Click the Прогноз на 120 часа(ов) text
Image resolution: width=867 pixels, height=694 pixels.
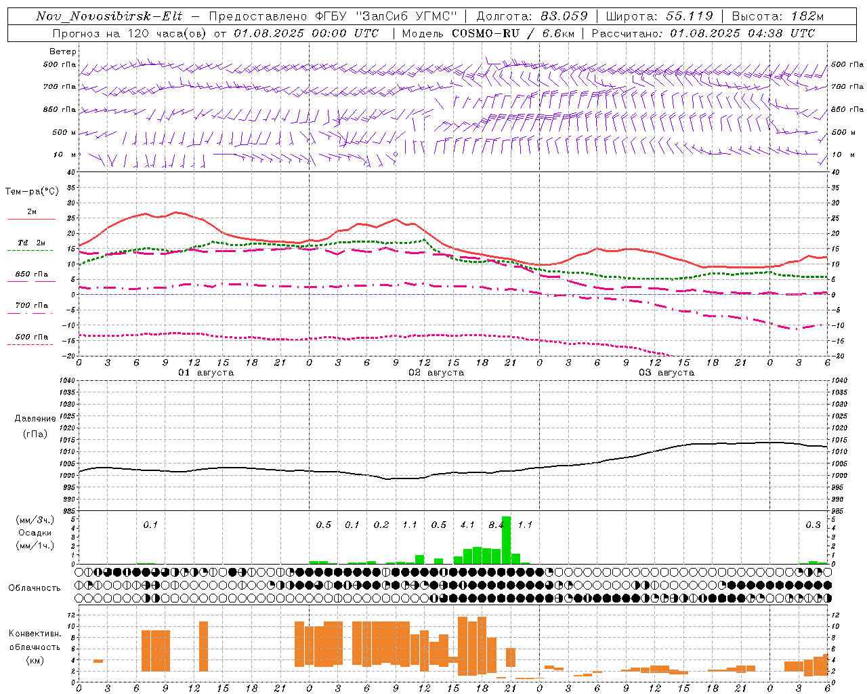[129, 33]
